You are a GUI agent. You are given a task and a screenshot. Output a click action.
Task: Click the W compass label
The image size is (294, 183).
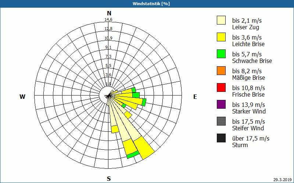point(22,97)
